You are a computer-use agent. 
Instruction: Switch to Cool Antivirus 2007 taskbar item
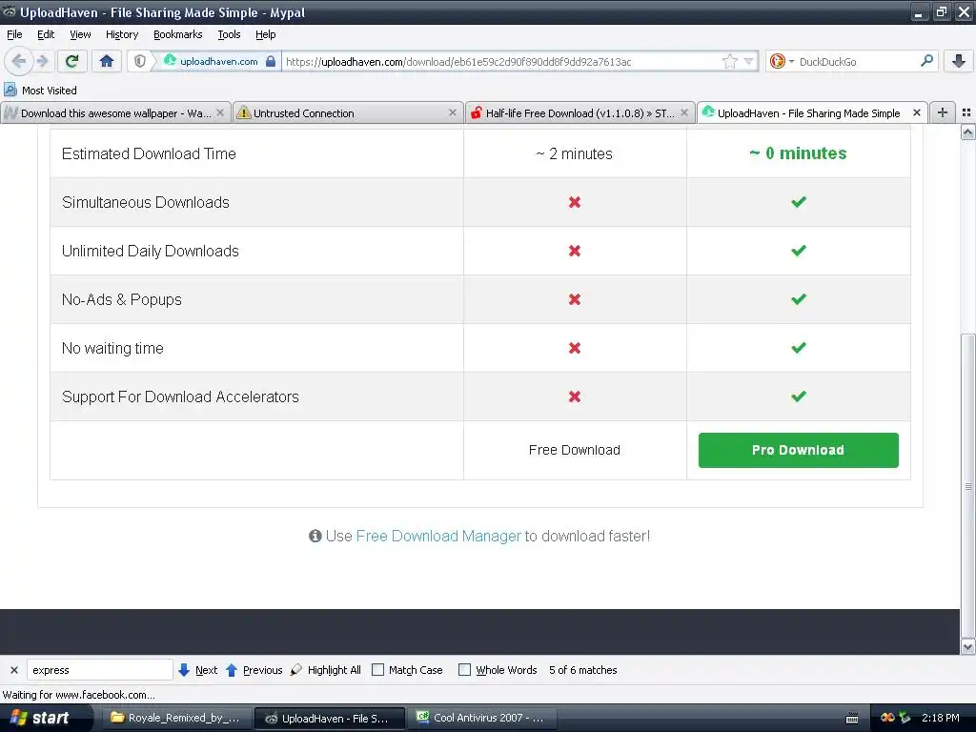click(x=481, y=718)
